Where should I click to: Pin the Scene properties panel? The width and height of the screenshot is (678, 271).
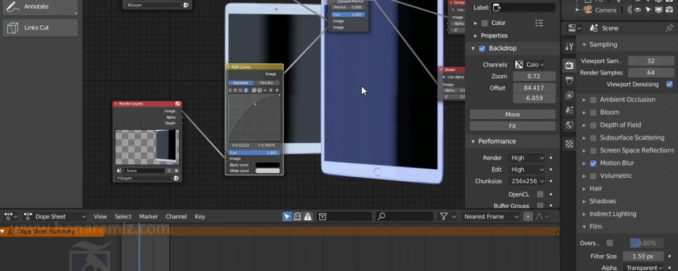pos(670,28)
